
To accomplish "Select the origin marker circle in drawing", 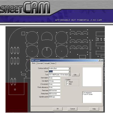I will [15, 90].
